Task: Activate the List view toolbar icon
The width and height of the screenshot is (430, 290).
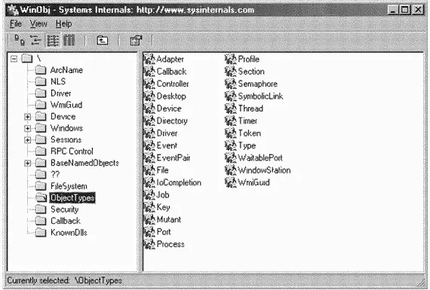Action: point(53,41)
